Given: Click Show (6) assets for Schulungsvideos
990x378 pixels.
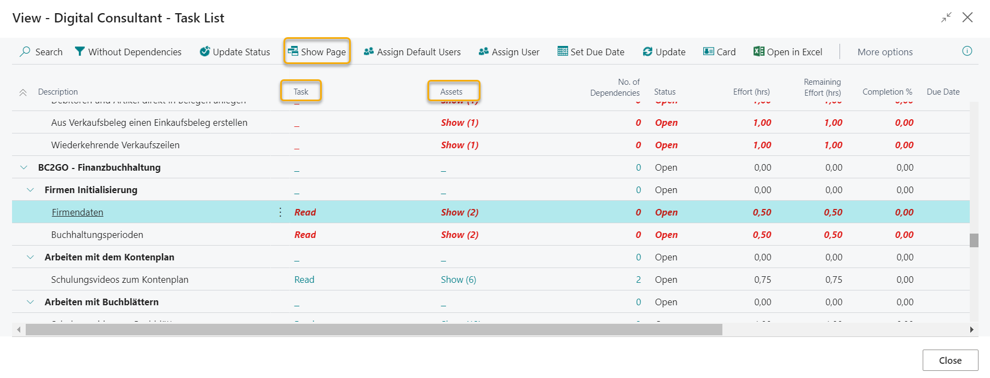Looking at the screenshot, I should coord(458,280).
